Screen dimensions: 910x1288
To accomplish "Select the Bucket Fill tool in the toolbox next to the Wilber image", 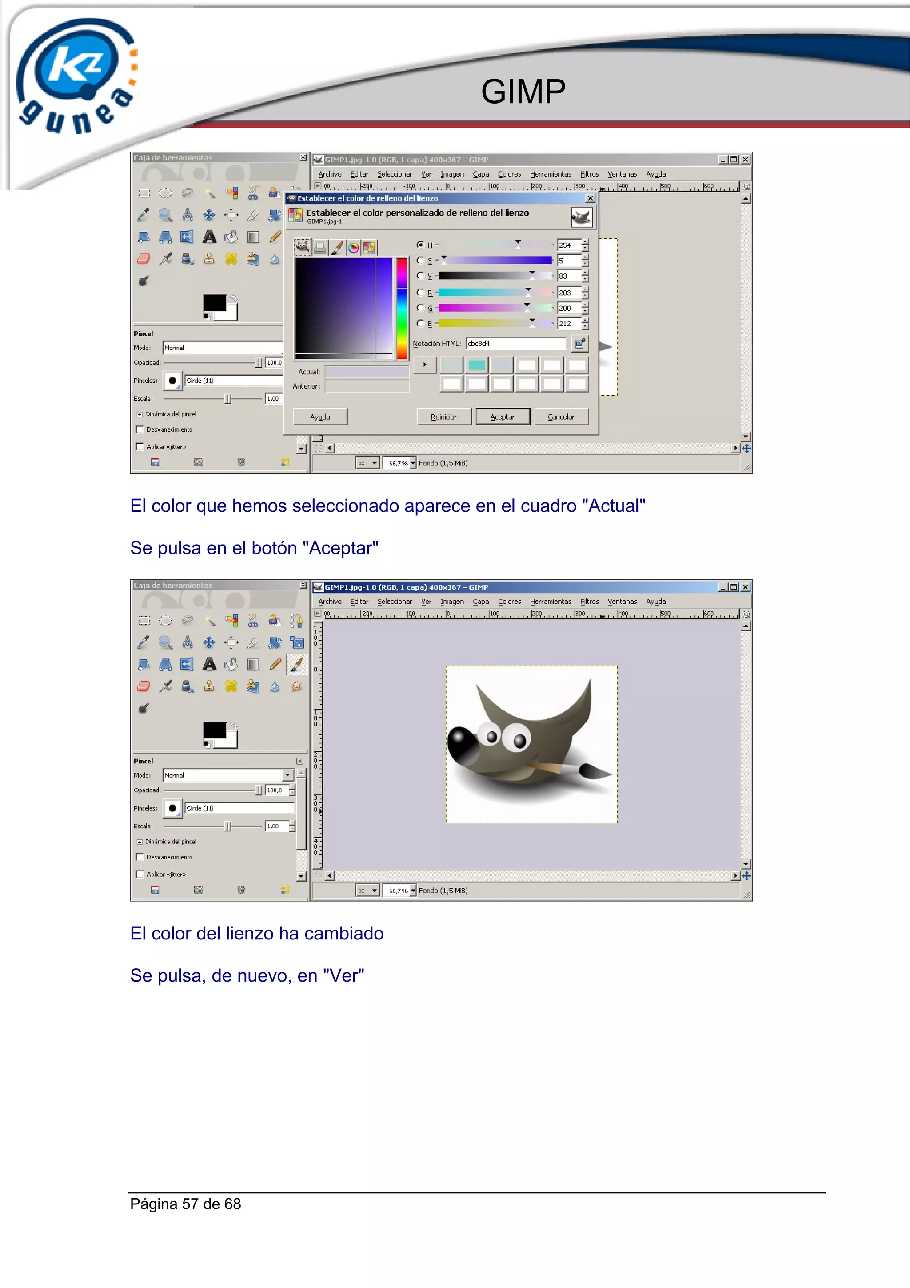I will click(231, 664).
